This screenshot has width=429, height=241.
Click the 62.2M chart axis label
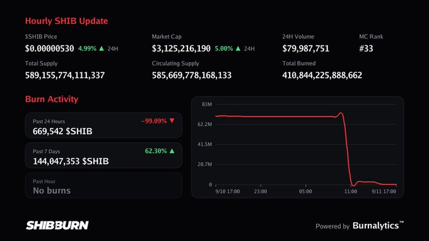tap(204, 124)
